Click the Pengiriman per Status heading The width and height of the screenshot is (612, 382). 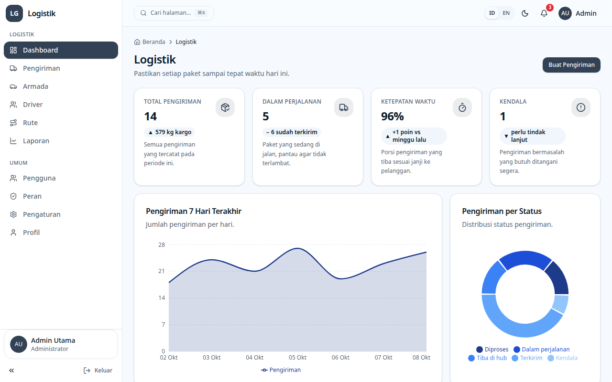(502, 211)
